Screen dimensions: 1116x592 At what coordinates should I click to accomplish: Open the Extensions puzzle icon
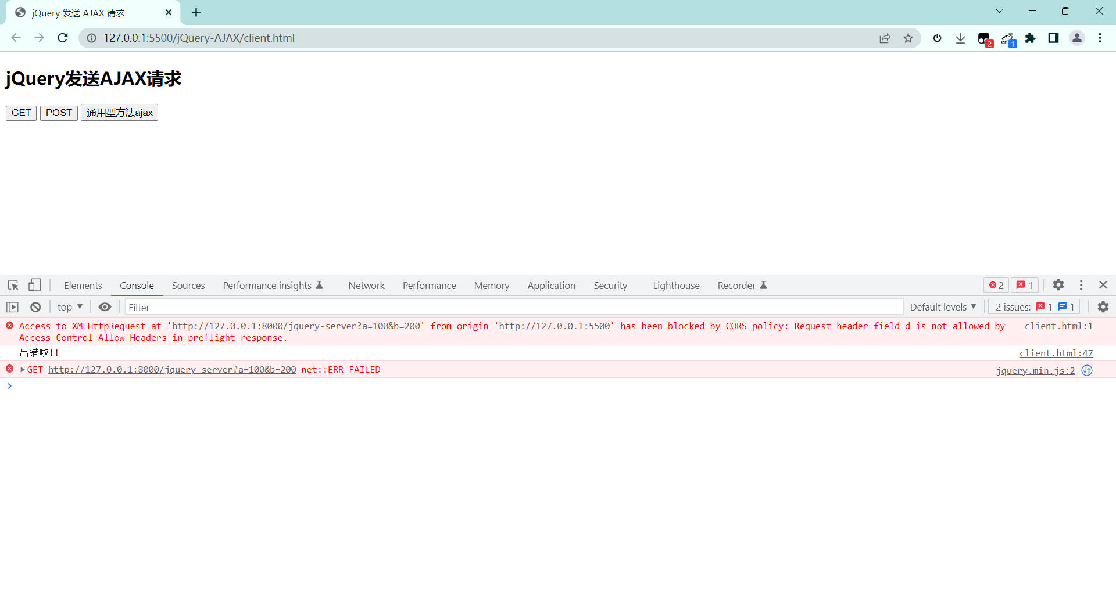coord(1031,38)
